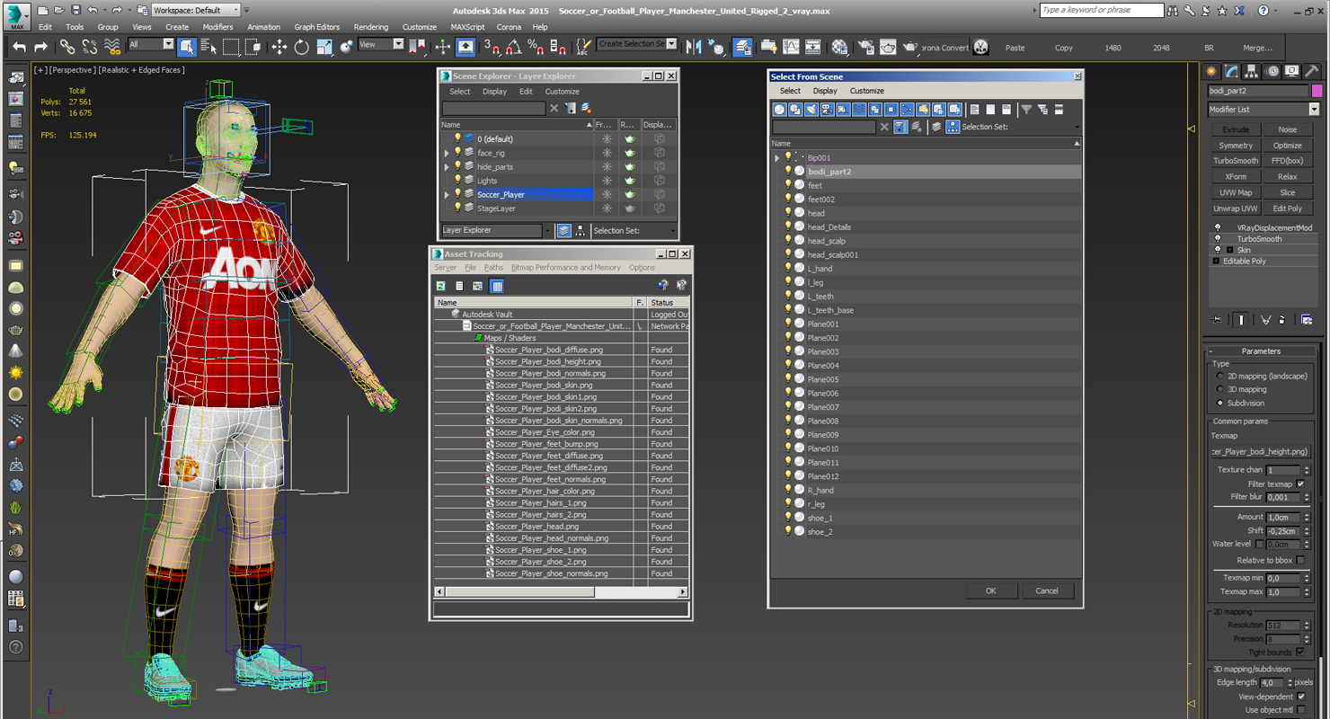
Task: Save file via floppy disk icon
Action: (75, 10)
